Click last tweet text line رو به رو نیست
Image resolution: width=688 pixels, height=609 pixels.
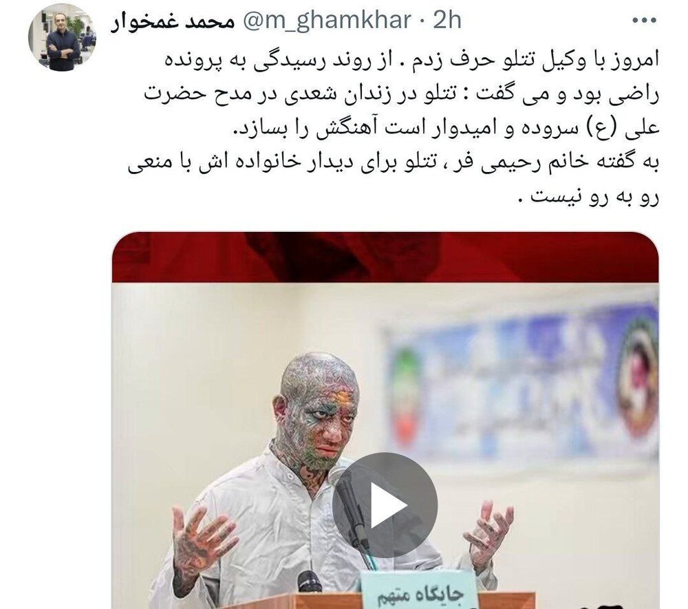pyautogui.click(x=589, y=196)
